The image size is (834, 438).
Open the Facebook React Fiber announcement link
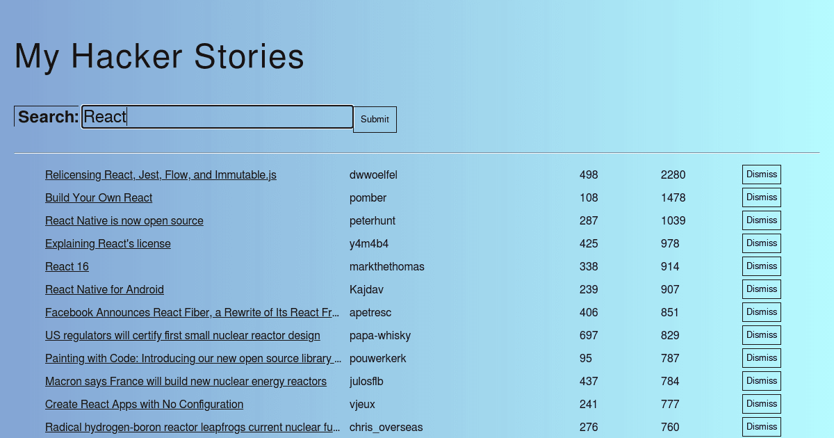[193, 312]
